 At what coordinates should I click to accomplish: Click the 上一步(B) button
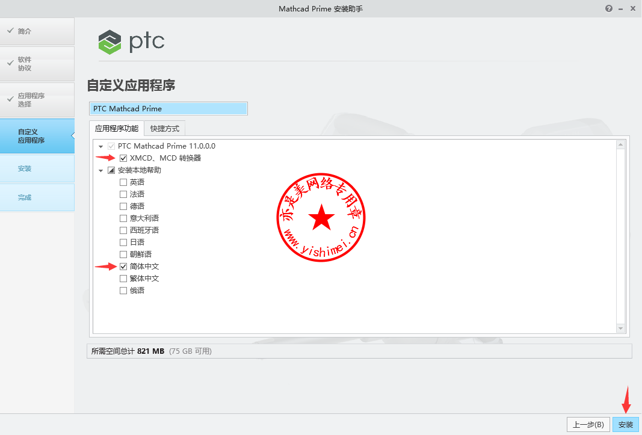(588, 424)
